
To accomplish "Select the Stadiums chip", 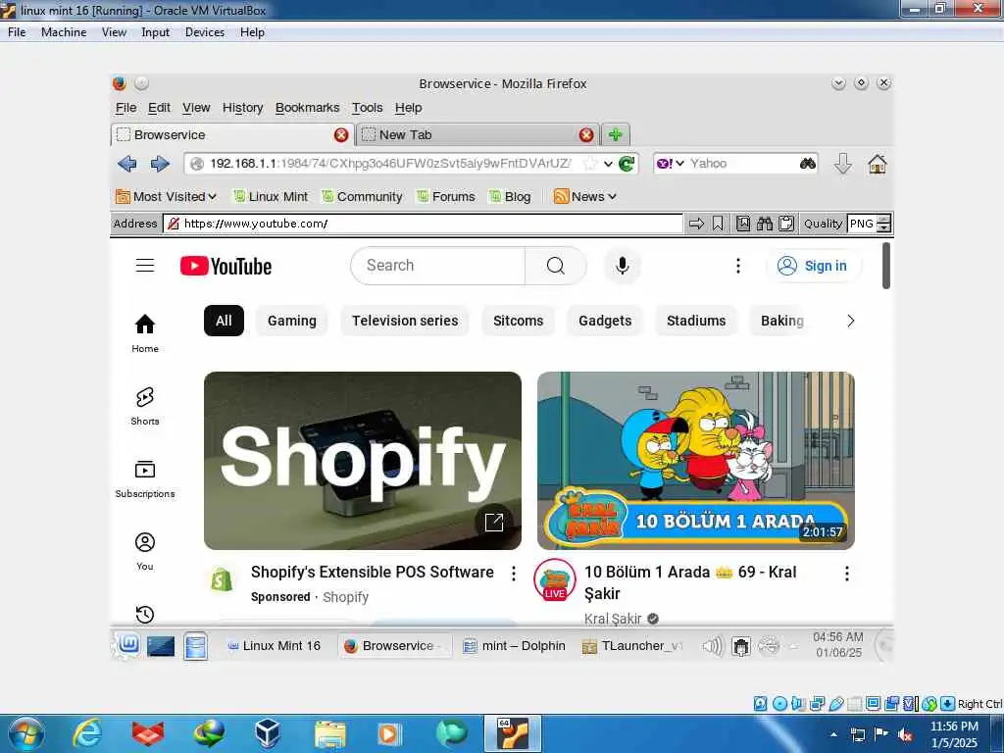I will tap(696, 321).
